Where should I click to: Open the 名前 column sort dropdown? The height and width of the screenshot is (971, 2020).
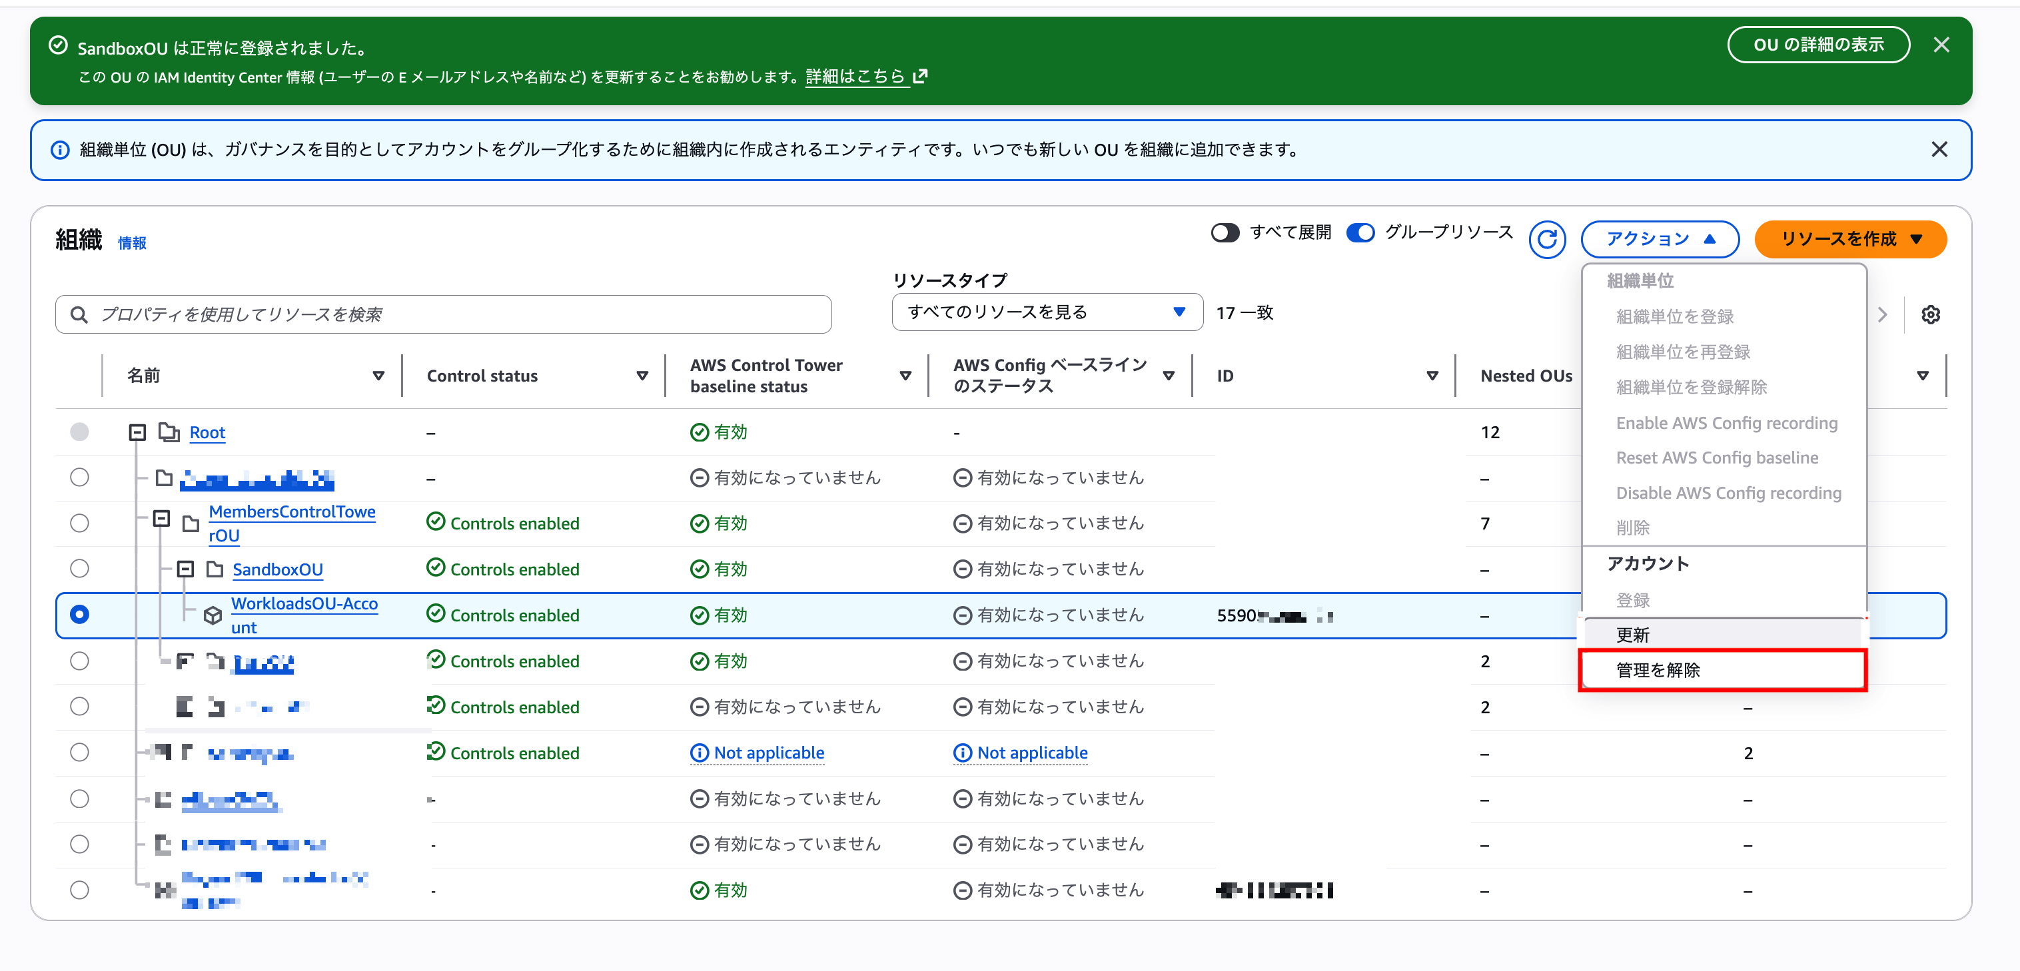pos(380,376)
